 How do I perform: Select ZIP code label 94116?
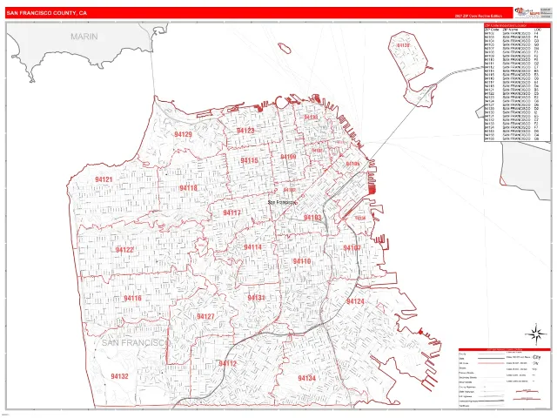[132, 298]
